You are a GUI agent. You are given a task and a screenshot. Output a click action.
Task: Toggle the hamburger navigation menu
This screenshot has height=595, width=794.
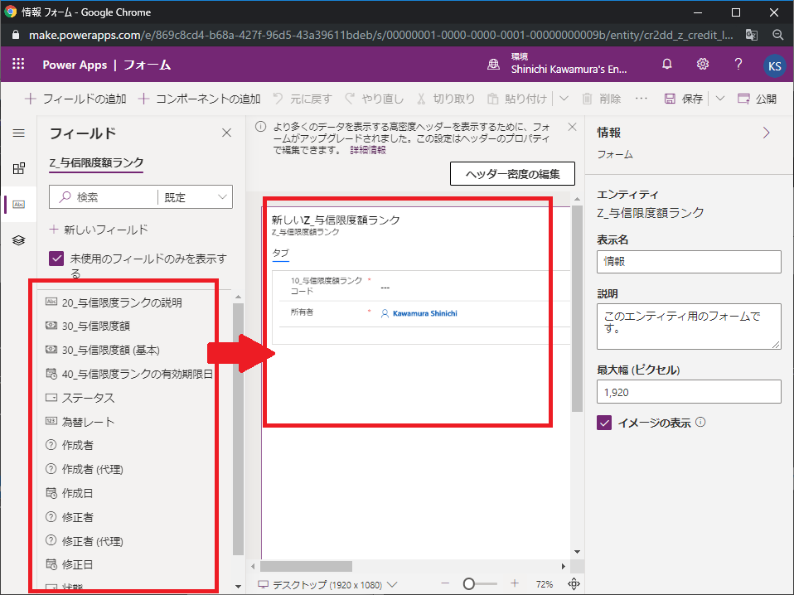[19, 133]
